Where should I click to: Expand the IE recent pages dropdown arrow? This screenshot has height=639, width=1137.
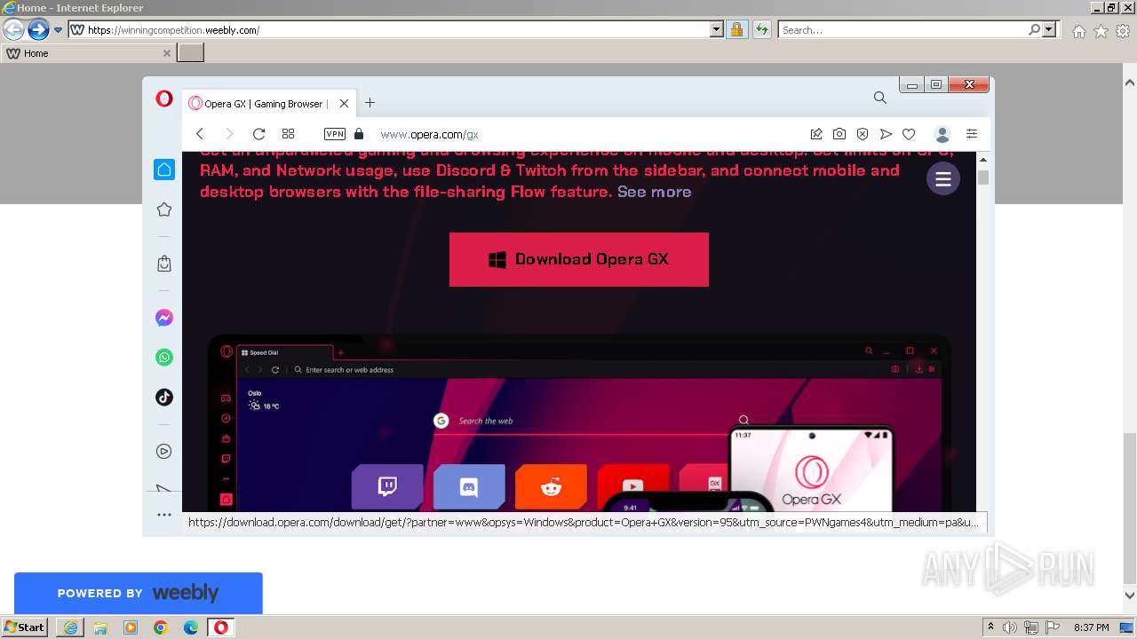[x=59, y=29]
